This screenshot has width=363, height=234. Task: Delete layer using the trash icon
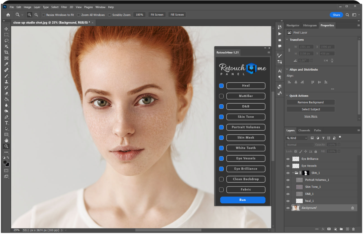coord(353,229)
